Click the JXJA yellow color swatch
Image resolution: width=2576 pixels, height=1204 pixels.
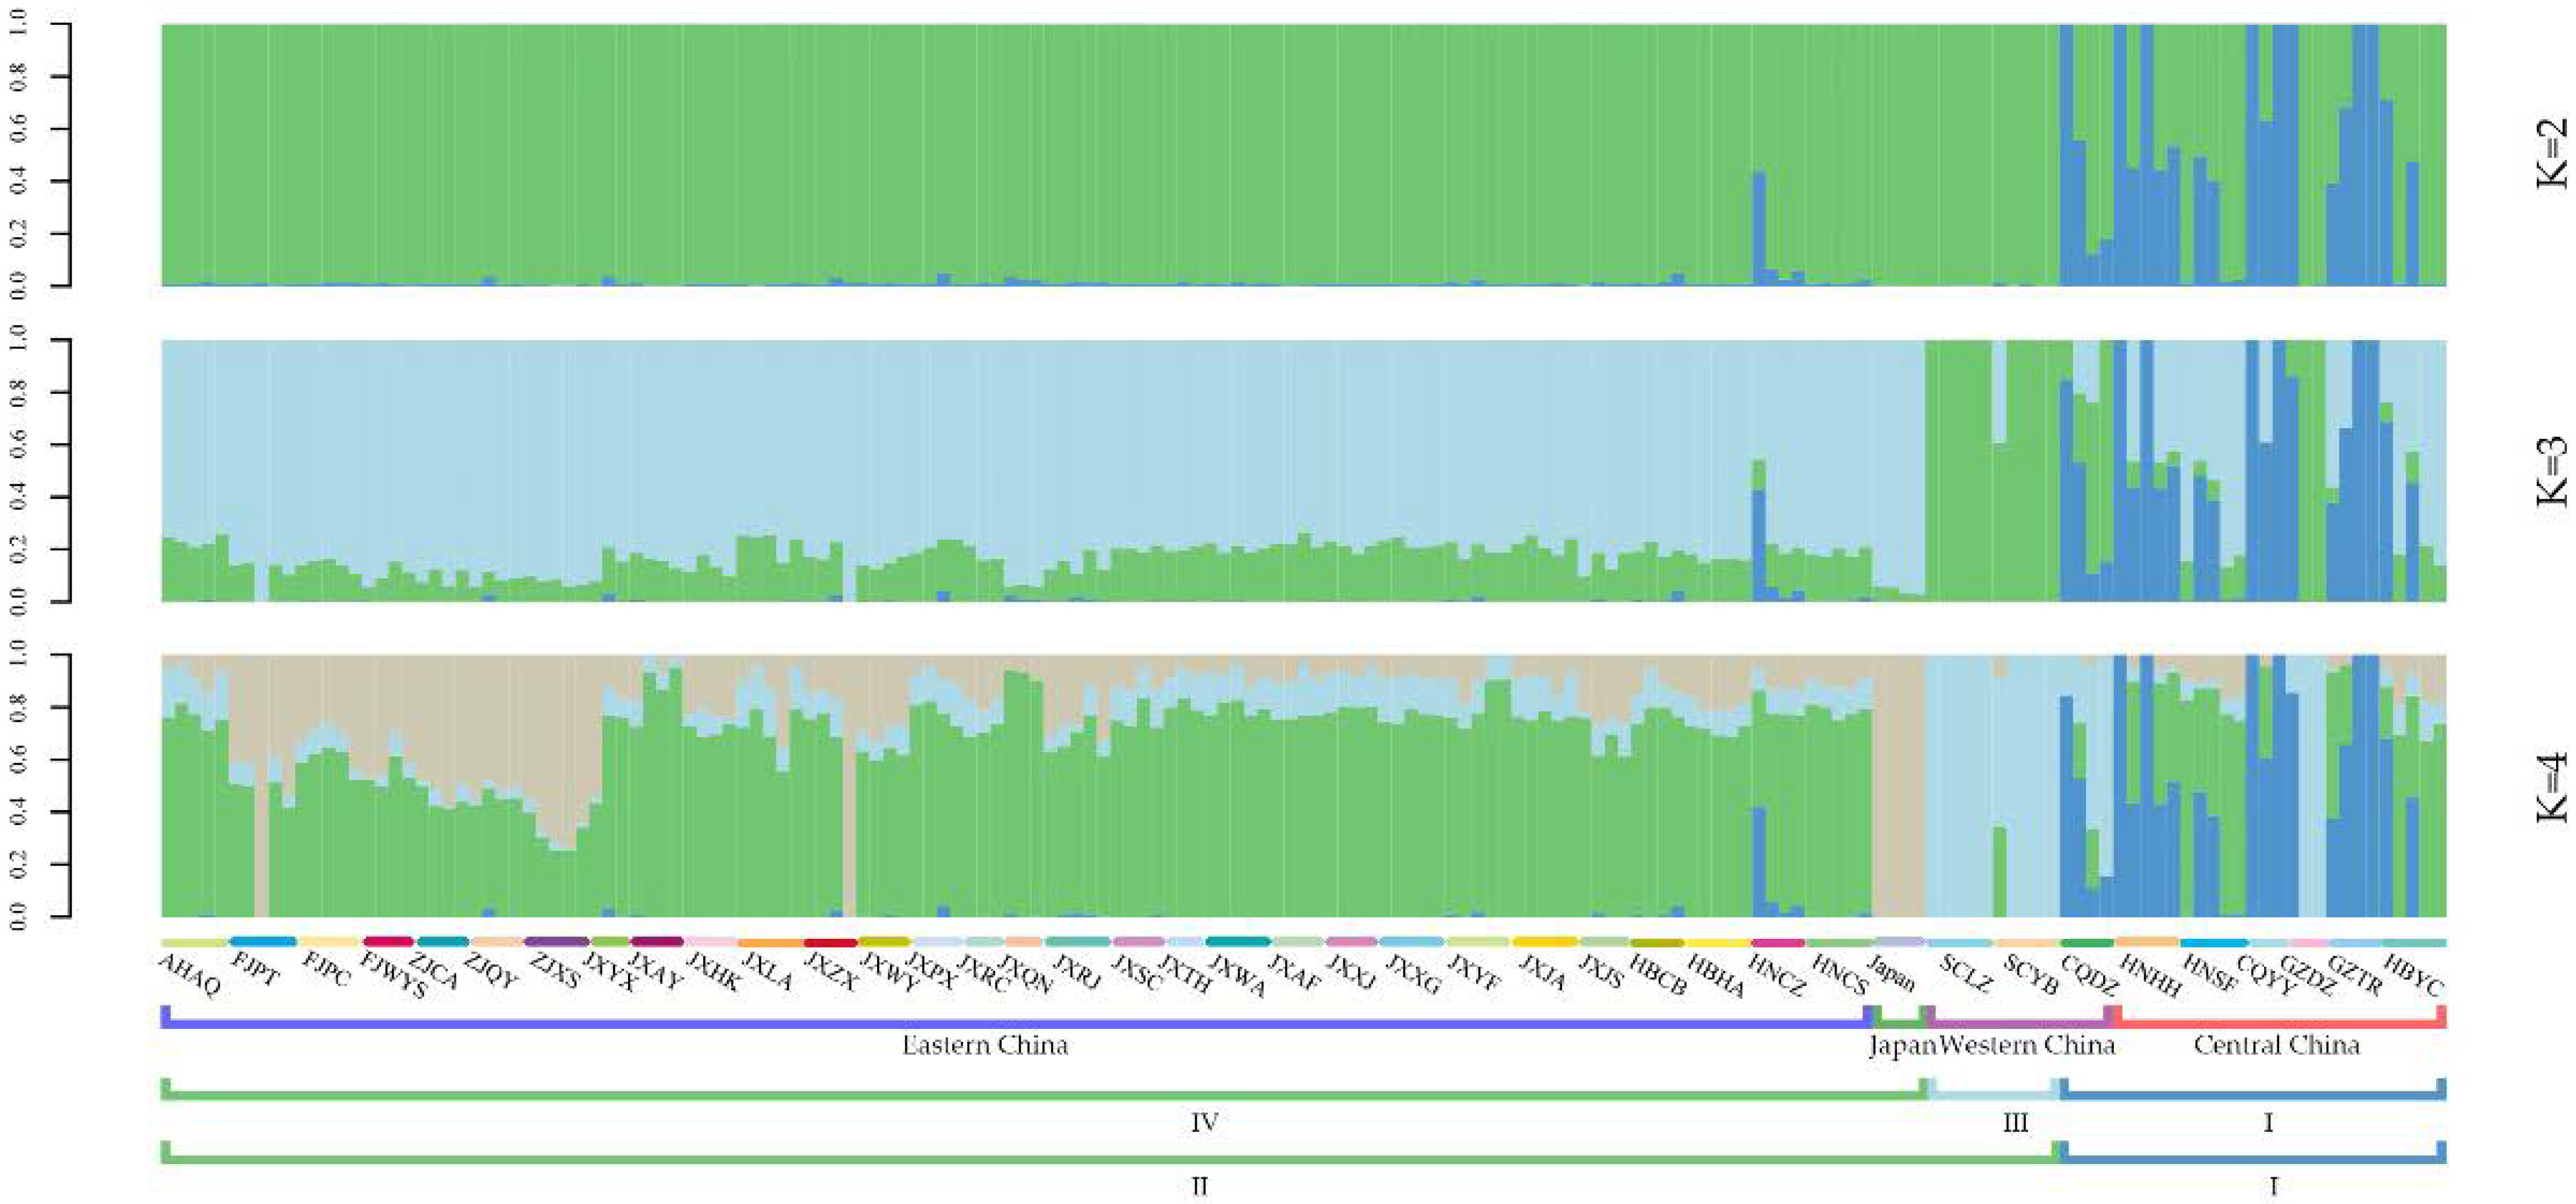[1544, 941]
